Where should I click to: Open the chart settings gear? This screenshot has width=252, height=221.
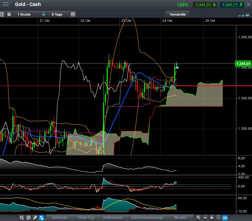[x=9, y=14]
